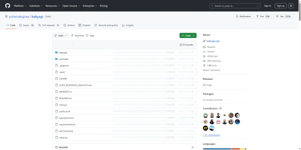Screen dimensions: 301x150
Task: Open the babyagi.org website link
Action: click(x=213, y=41)
